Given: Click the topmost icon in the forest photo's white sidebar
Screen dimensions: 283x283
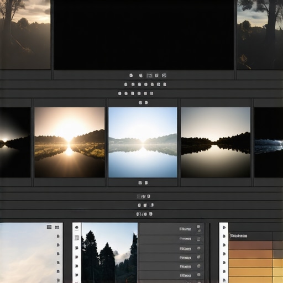Looking at the screenshot, I should coord(77,227).
